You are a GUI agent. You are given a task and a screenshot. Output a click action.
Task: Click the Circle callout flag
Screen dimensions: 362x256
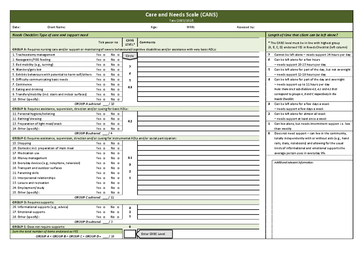coord(130,55)
